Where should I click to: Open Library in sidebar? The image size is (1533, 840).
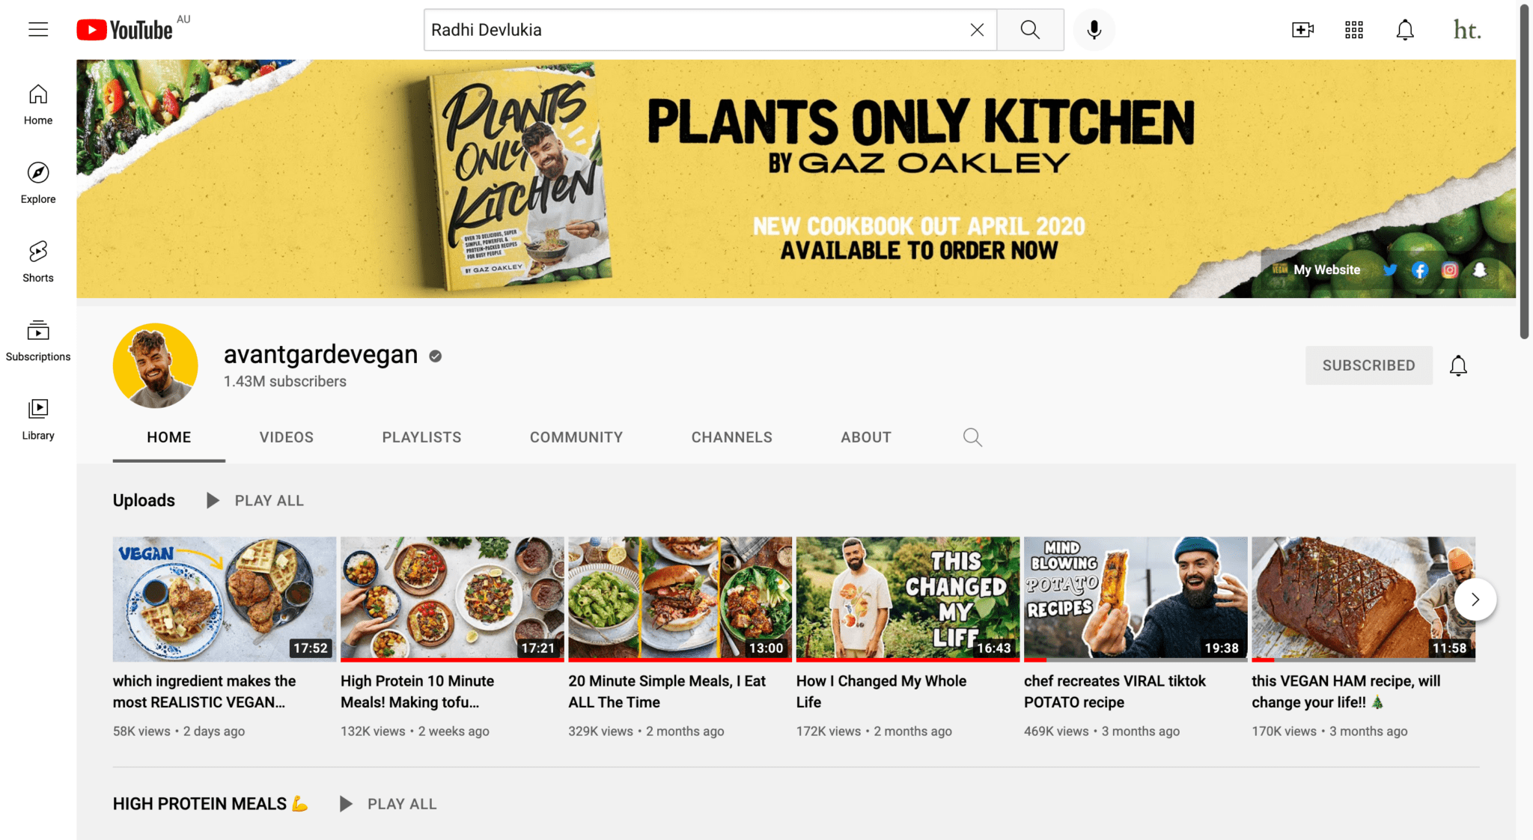click(38, 419)
